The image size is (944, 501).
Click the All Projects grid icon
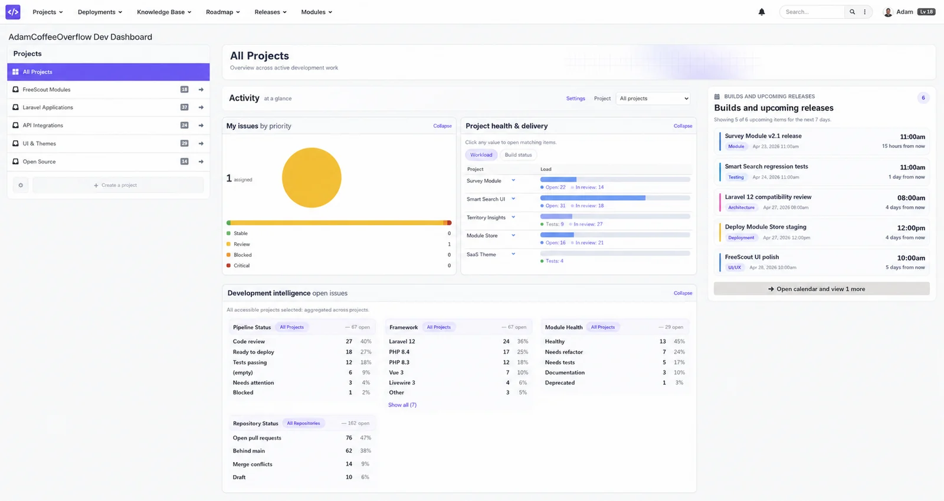click(15, 72)
